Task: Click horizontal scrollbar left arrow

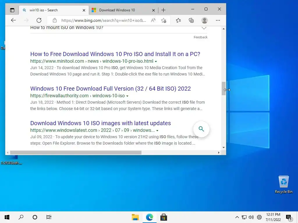Action: [8, 152]
